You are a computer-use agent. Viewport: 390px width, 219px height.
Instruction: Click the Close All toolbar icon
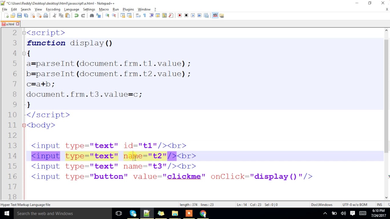tap(39, 16)
